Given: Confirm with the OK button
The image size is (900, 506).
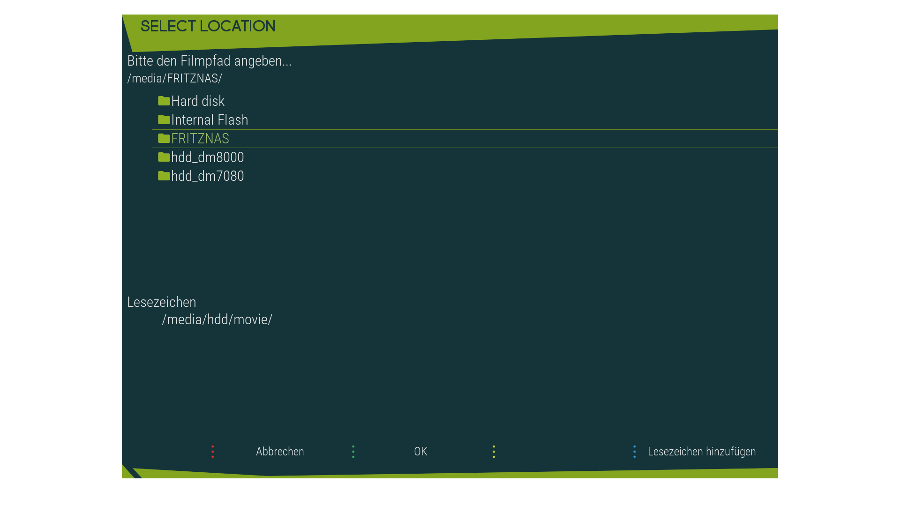Looking at the screenshot, I should click(x=420, y=452).
